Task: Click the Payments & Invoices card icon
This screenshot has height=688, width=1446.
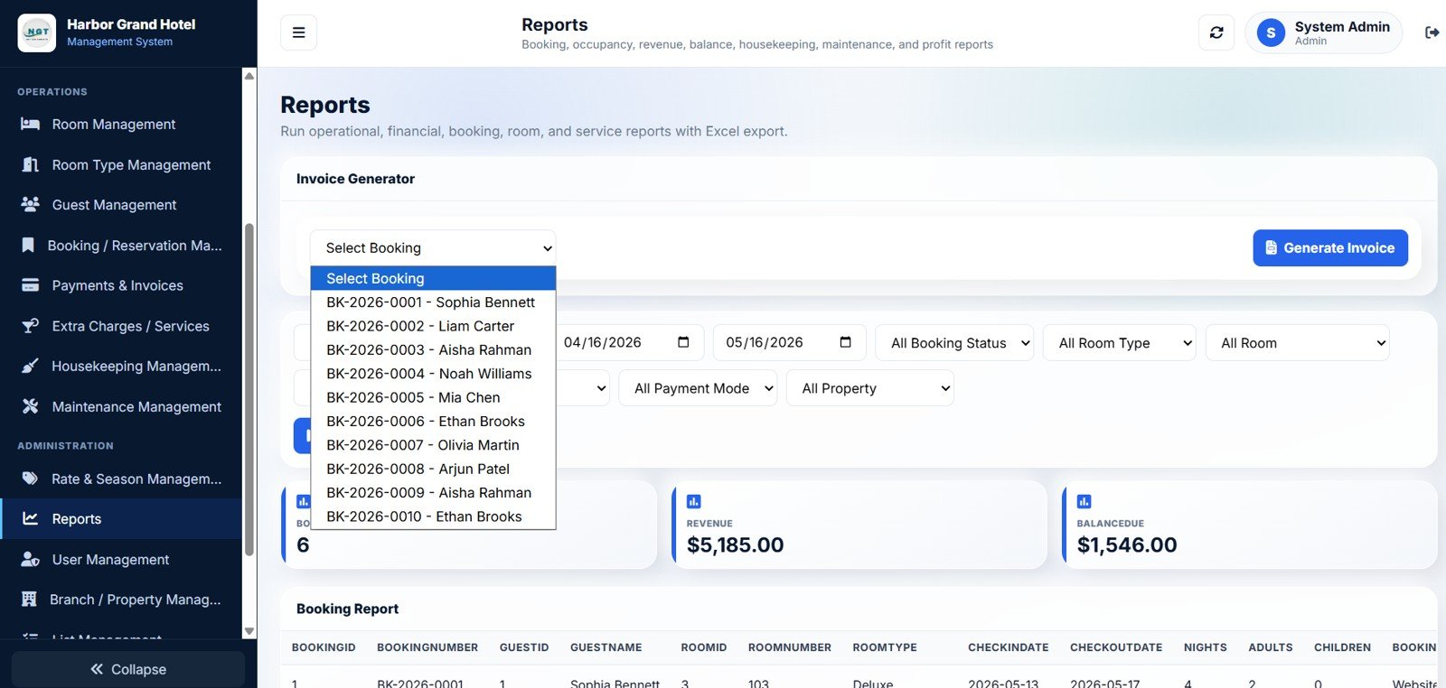Action: tap(30, 285)
